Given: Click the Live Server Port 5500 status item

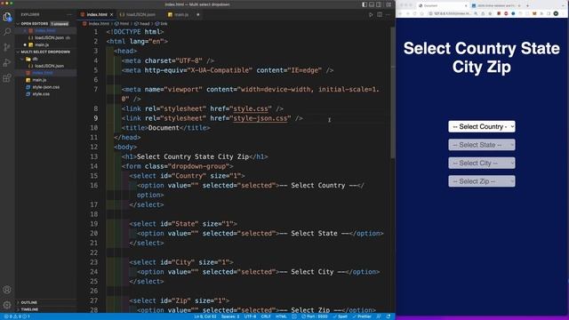Looking at the screenshot, I should pyautogui.click(x=314, y=316).
